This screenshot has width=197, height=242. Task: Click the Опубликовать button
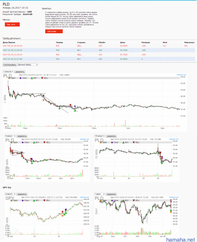click(10, 65)
